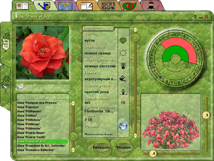Select Rosa 'POUmidor' entry
This screenshot has height=161, width=214.
tap(29, 128)
